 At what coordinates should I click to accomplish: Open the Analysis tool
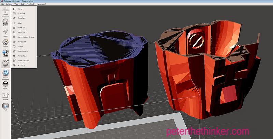click(x=5, y=74)
